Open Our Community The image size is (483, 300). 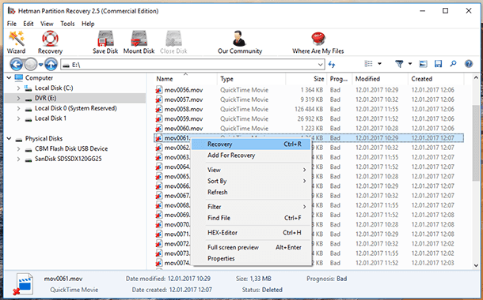tap(240, 43)
